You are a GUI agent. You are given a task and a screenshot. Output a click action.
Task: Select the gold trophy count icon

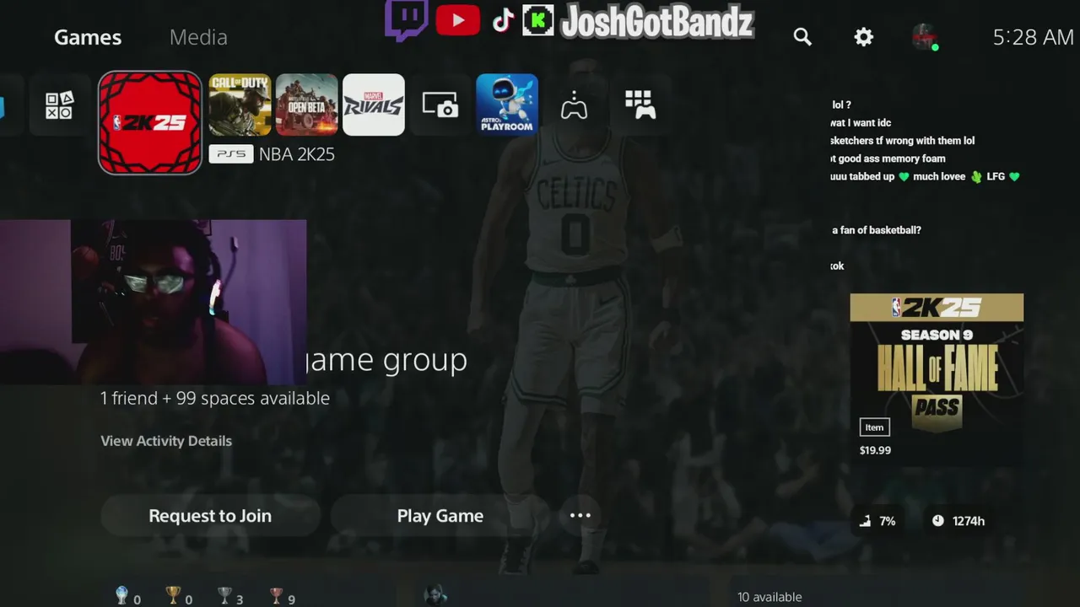(x=174, y=595)
